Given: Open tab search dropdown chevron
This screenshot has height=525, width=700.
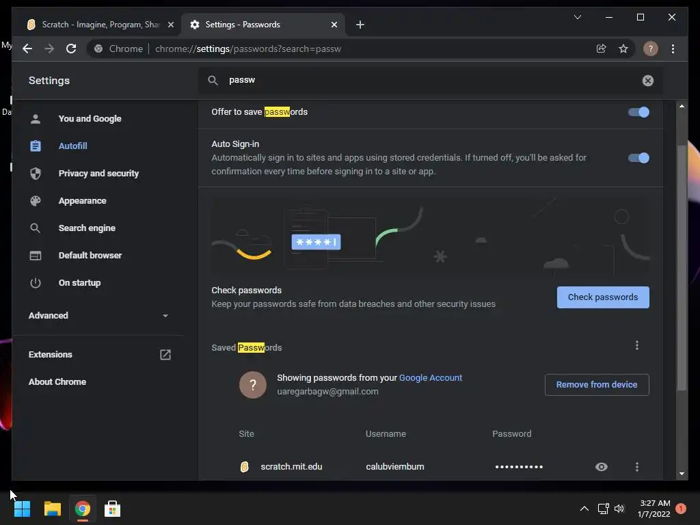Looking at the screenshot, I should click(577, 17).
